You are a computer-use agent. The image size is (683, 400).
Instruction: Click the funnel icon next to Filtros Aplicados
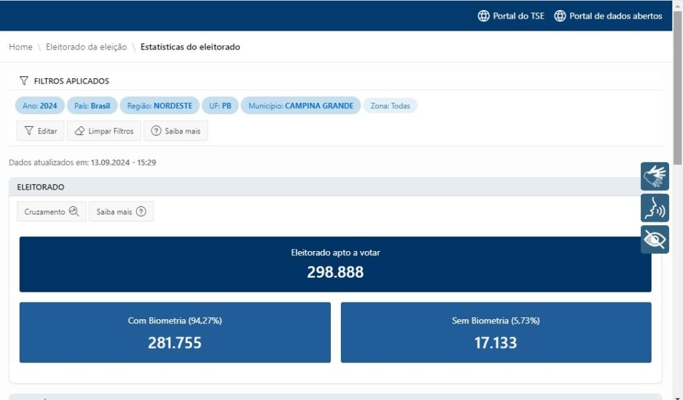coord(24,81)
